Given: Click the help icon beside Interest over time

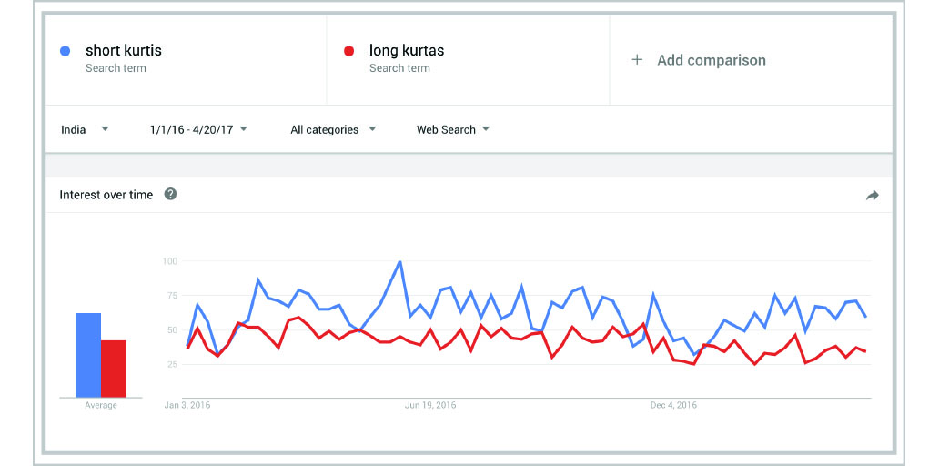Looking at the screenshot, I should 170,195.
